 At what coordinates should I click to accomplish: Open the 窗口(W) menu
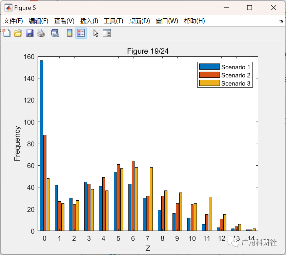(x=167, y=21)
